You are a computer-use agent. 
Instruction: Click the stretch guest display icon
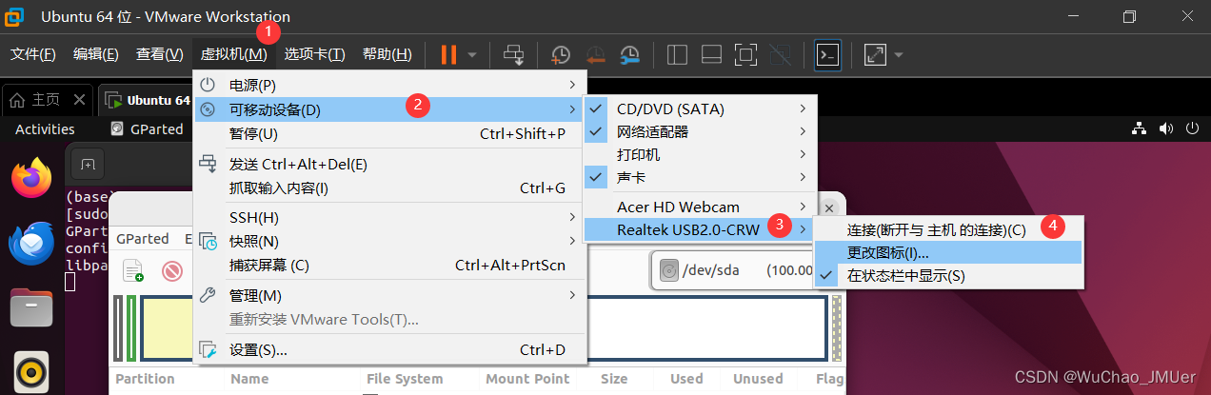[875, 55]
